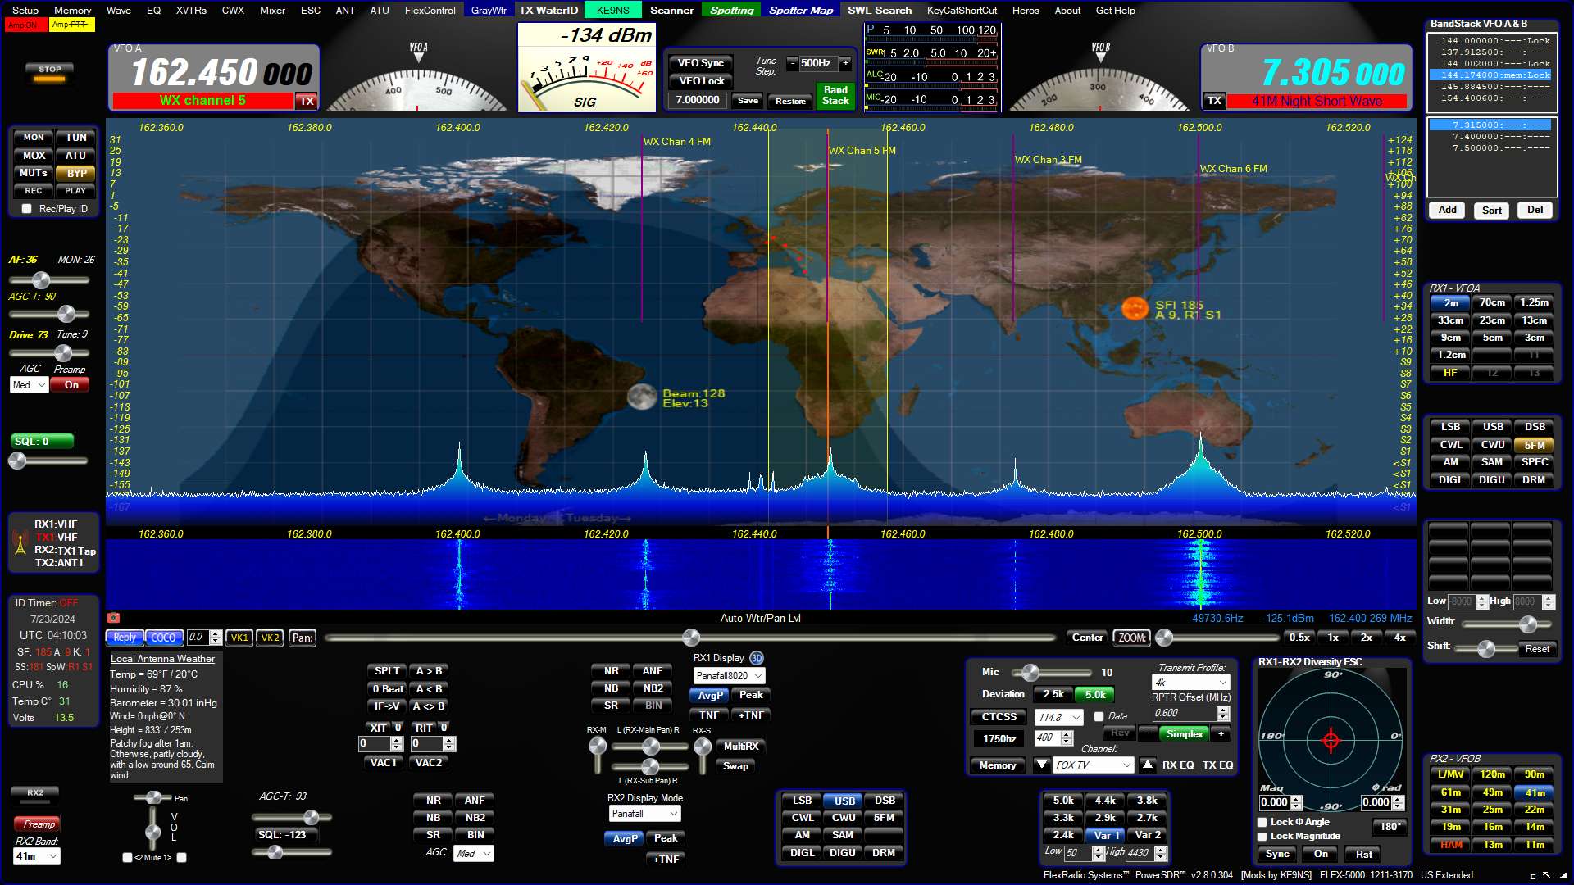Click the VFO Sync button
1574x885 pixels.
701,63
